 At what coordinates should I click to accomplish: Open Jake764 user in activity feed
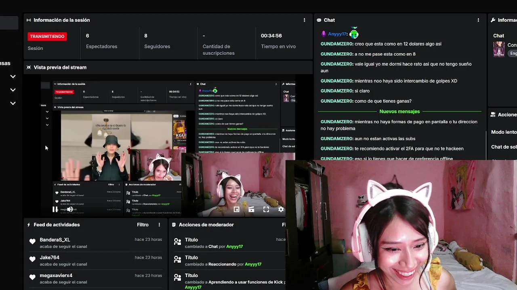pos(50,257)
